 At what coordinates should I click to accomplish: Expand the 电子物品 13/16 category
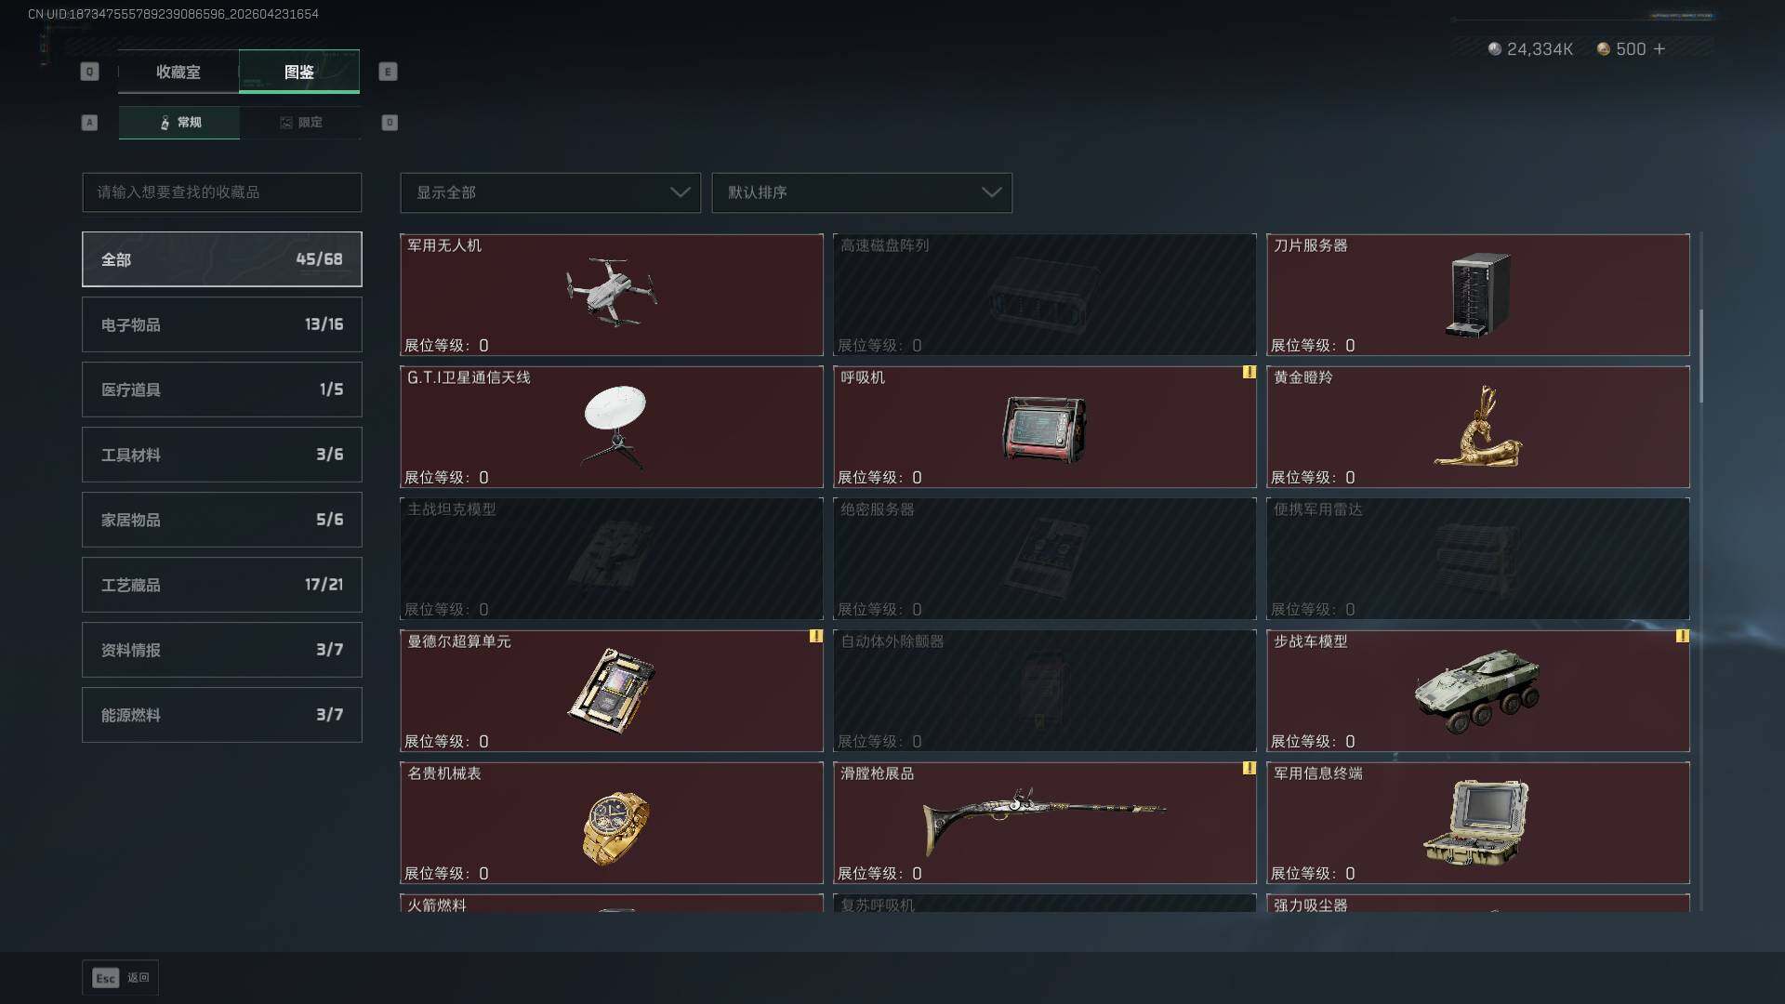222,324
